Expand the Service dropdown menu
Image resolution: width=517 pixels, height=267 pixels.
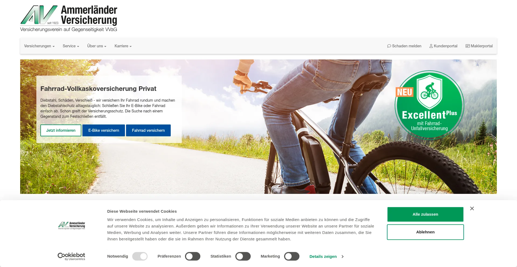pos(71,46)
